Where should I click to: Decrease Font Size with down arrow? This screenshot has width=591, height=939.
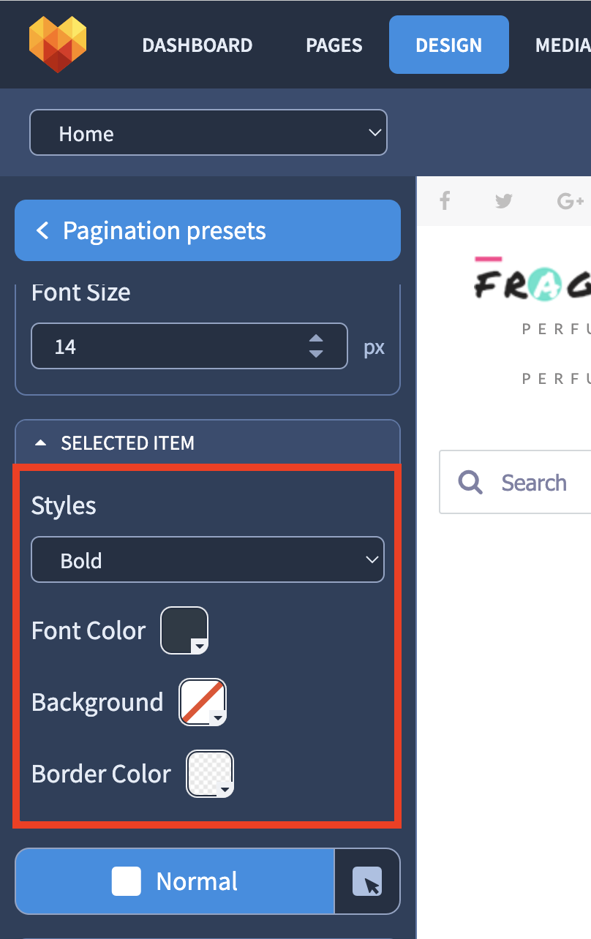coord(316,354)
